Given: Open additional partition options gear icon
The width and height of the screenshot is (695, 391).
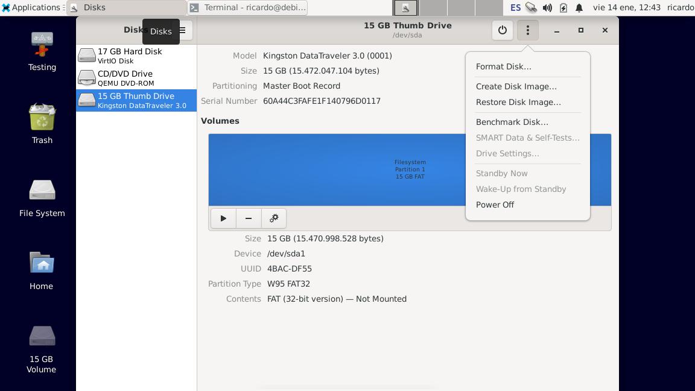Looking at the screenshot, I should point(274,218).
